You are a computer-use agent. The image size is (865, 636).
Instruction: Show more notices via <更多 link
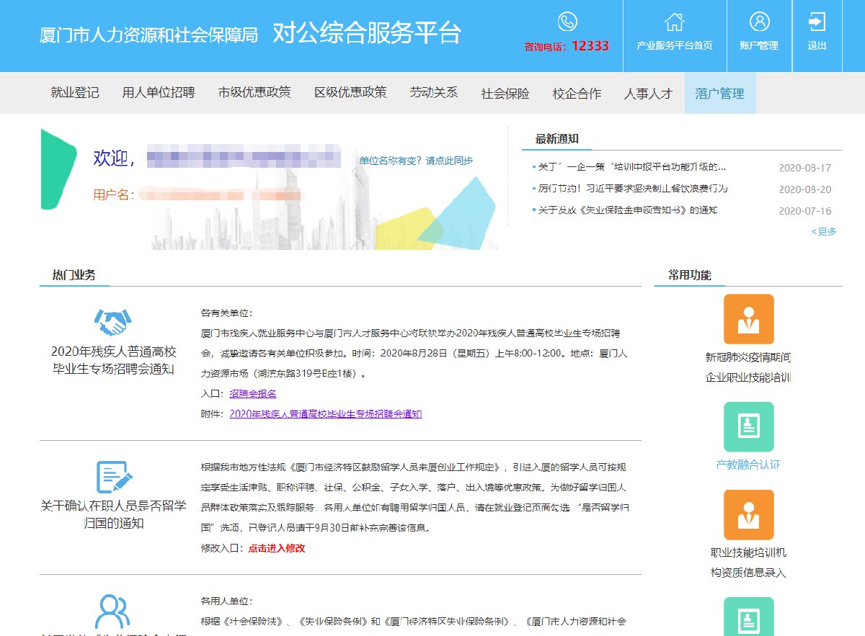[x=824, y=231]
